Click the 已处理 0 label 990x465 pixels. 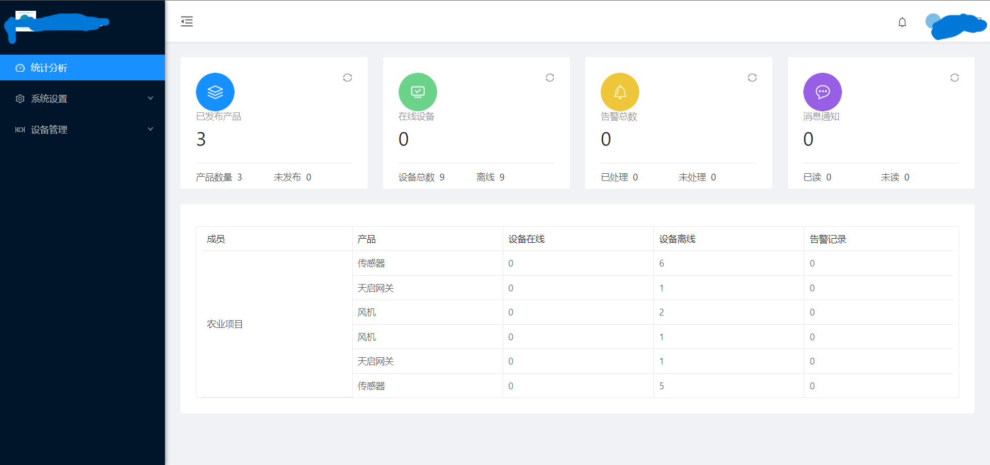coord(619,177)
